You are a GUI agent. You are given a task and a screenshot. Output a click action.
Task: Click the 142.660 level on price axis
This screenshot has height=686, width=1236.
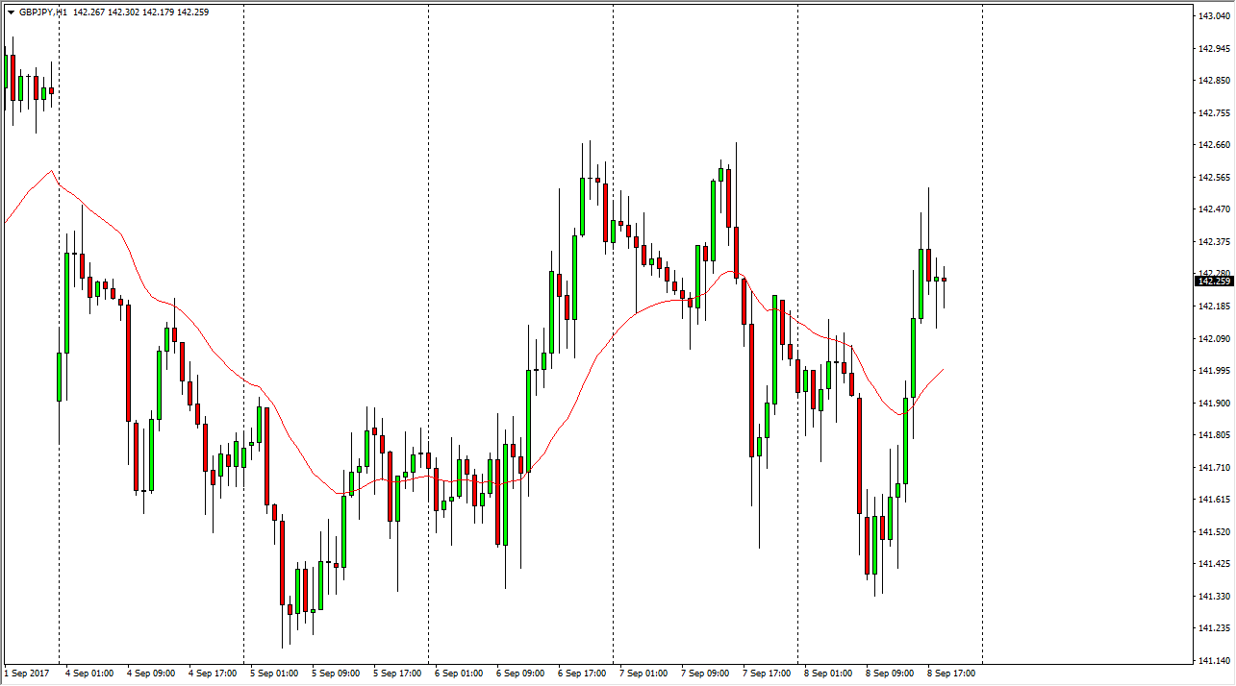coord(1213,145)
